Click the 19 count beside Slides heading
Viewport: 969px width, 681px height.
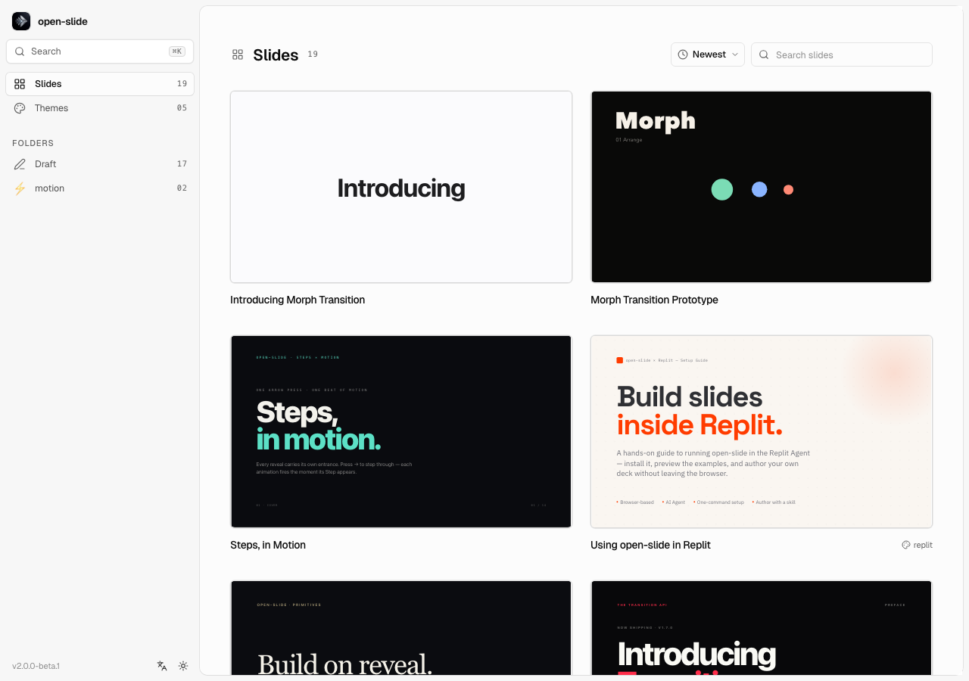tap(313, 54)
